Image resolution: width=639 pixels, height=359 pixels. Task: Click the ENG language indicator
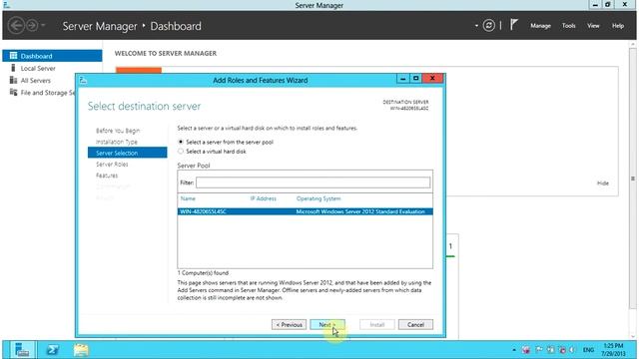(x=588, y=350)
